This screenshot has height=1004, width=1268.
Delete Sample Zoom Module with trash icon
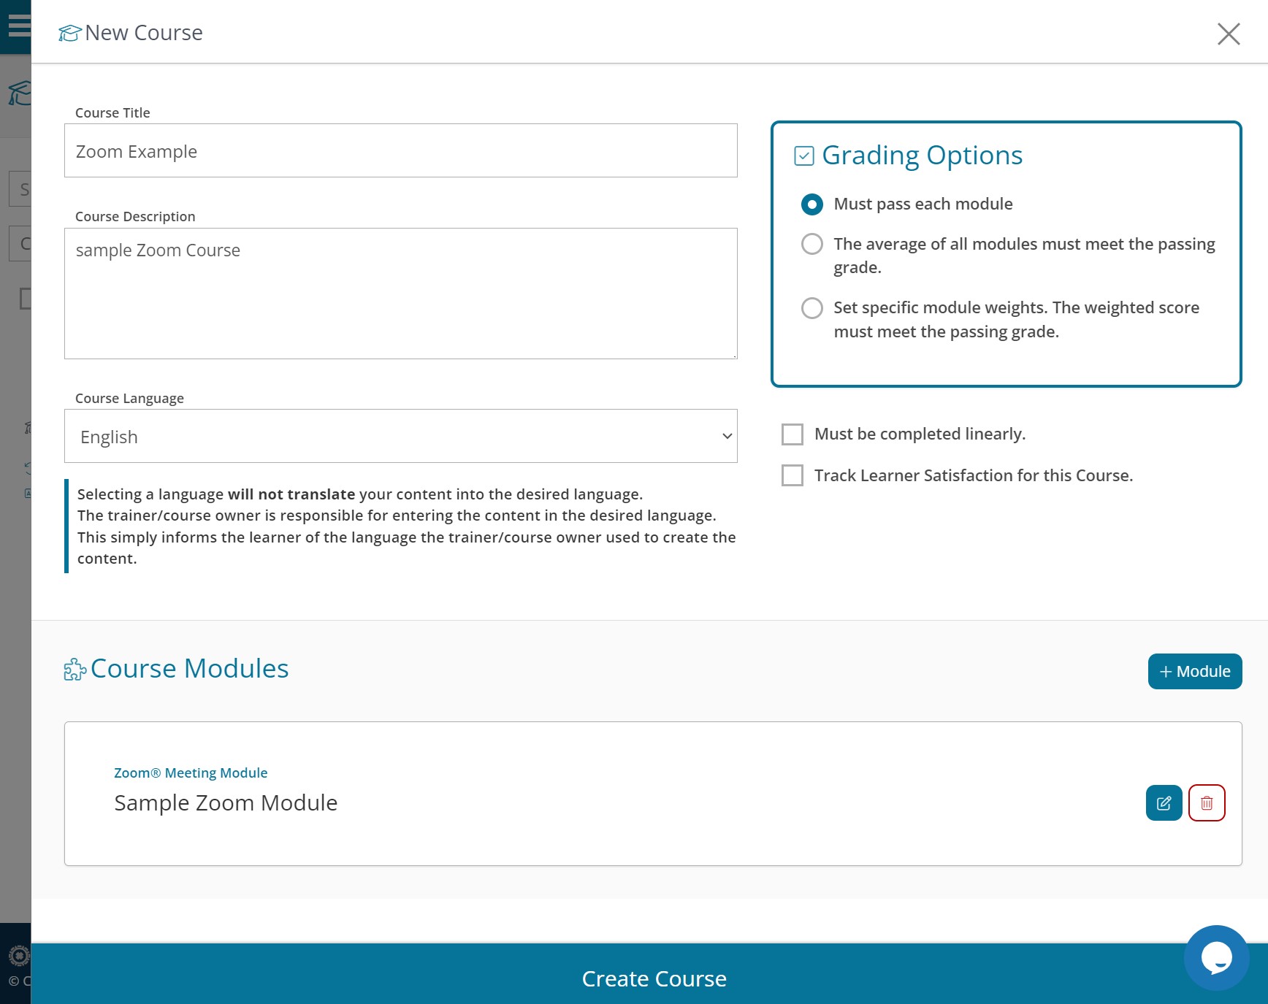point(1206,802)
